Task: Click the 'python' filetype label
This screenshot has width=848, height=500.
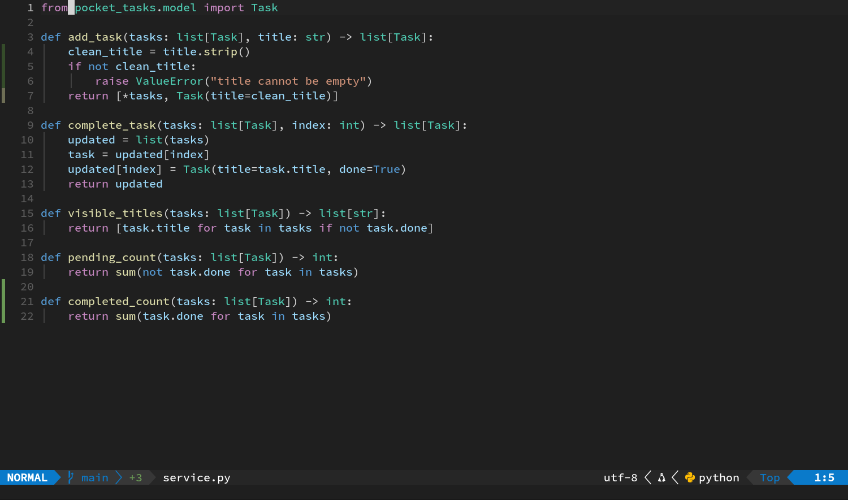Action: coord(719,478)
